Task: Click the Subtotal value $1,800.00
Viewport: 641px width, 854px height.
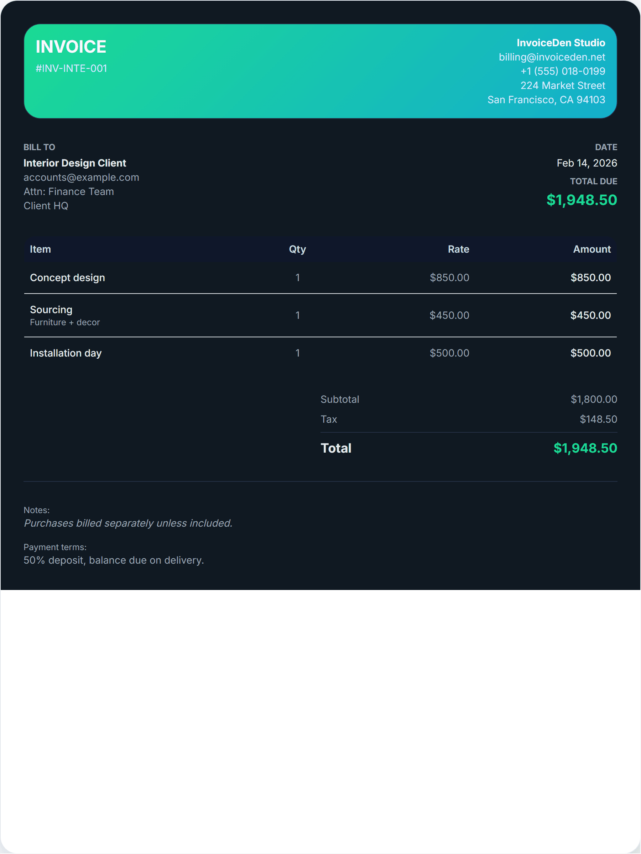Action: [594, 399]
